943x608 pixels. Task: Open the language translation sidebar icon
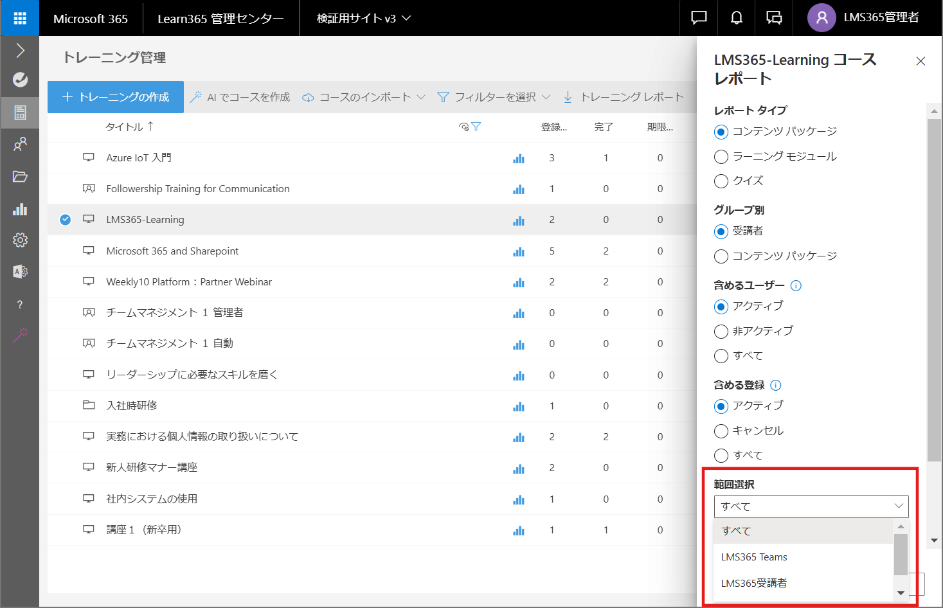coord(20,271)
